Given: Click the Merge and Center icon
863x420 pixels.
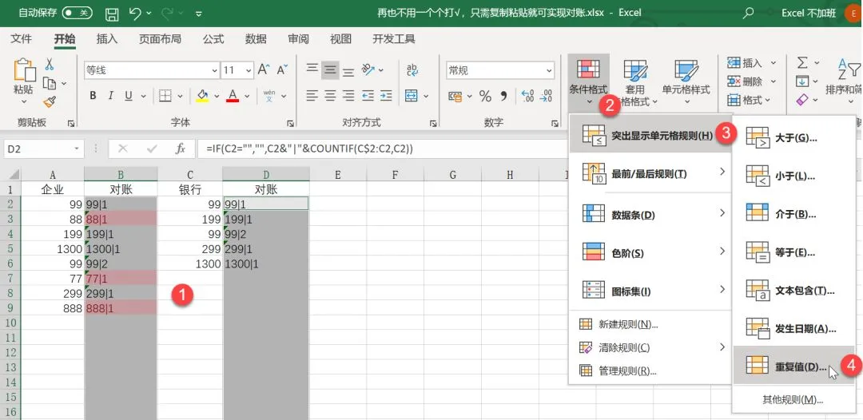Looking at the screenshot, I should (412, 96).
